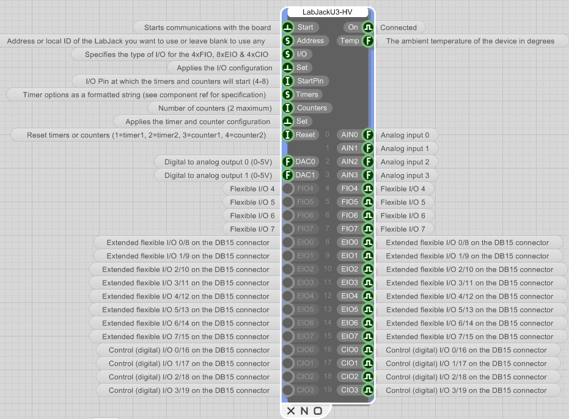Click the AIN1 float output connector
The height and width of the screenshot is (419, 569).
369,148
